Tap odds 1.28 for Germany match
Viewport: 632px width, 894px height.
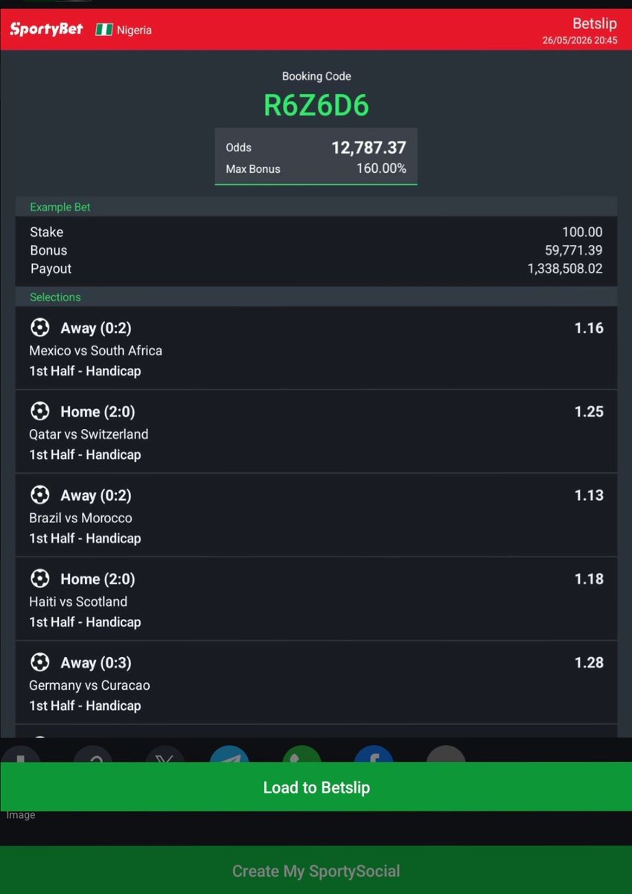click(589, 662)
